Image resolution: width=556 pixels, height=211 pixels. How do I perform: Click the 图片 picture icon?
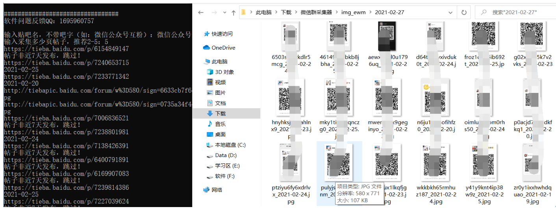point(210,93)
